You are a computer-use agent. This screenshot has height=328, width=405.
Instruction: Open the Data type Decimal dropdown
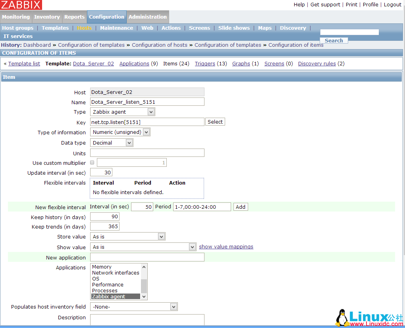112,143
